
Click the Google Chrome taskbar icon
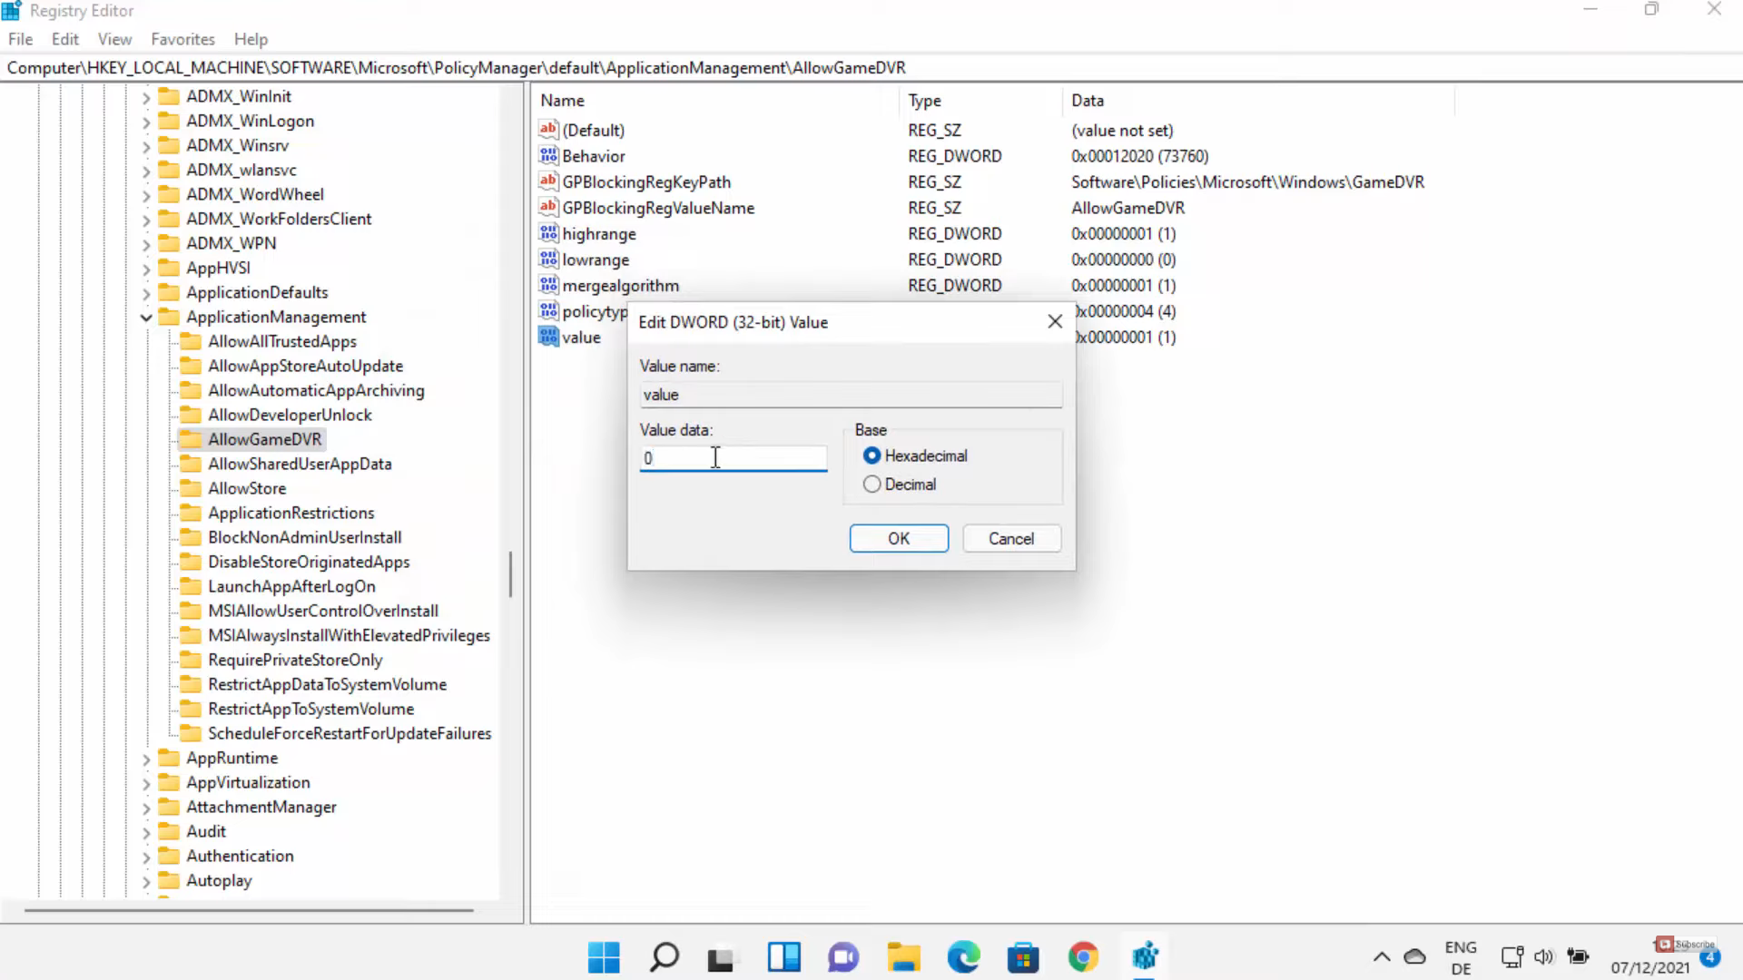click(1083, 957)
